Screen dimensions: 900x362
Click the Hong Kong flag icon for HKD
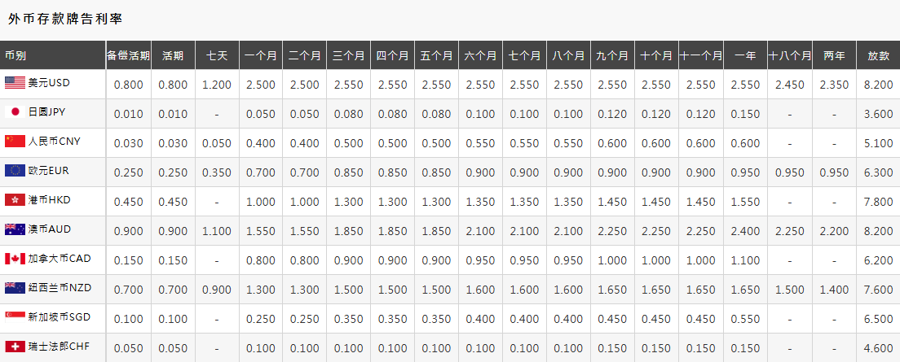click(15, 200)
